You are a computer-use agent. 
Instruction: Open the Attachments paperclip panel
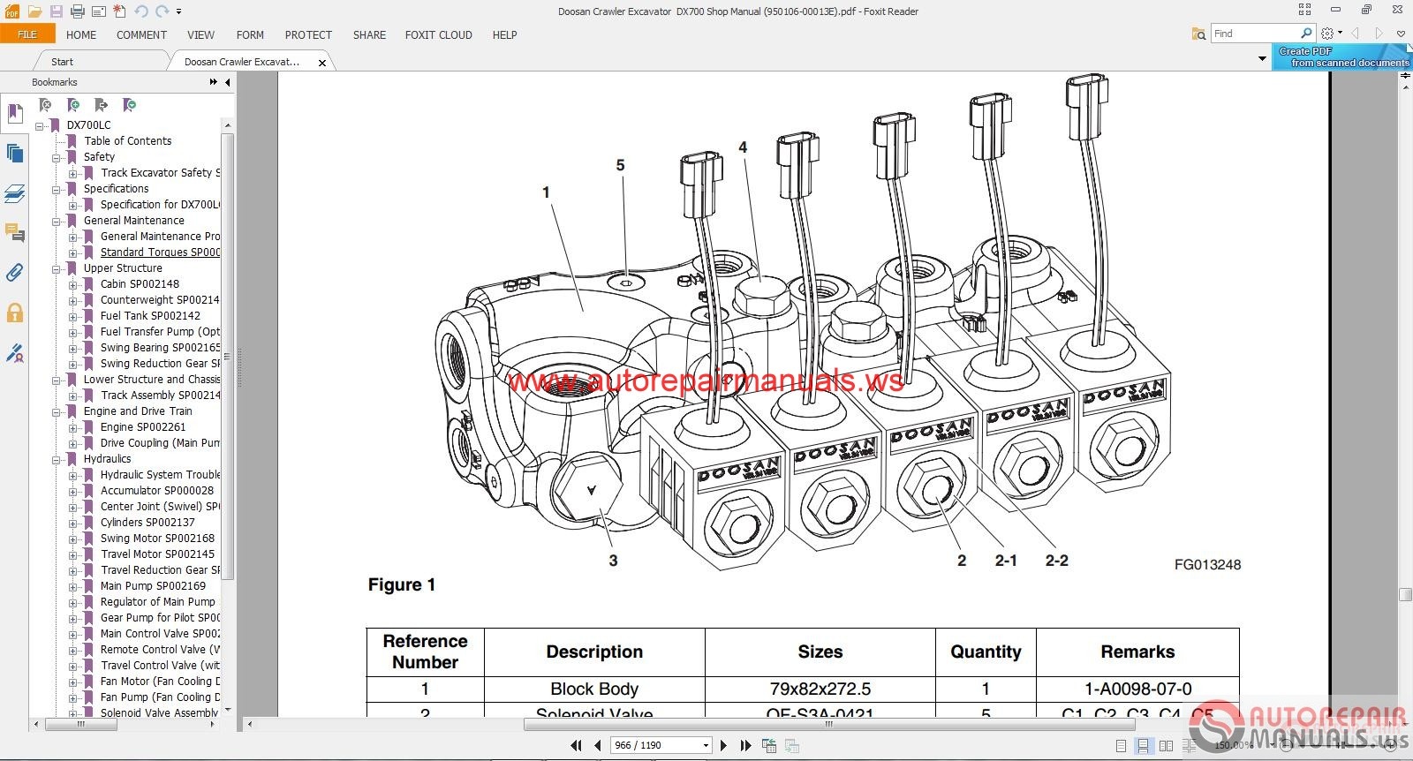(x=14, y=273)
